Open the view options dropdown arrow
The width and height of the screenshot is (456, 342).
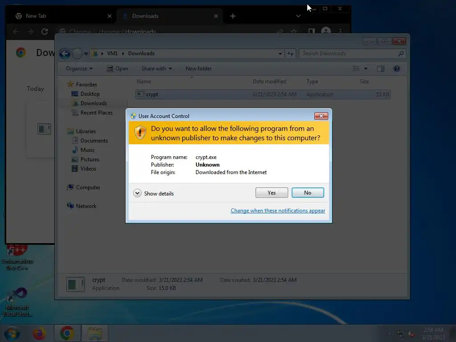[366, 69]
